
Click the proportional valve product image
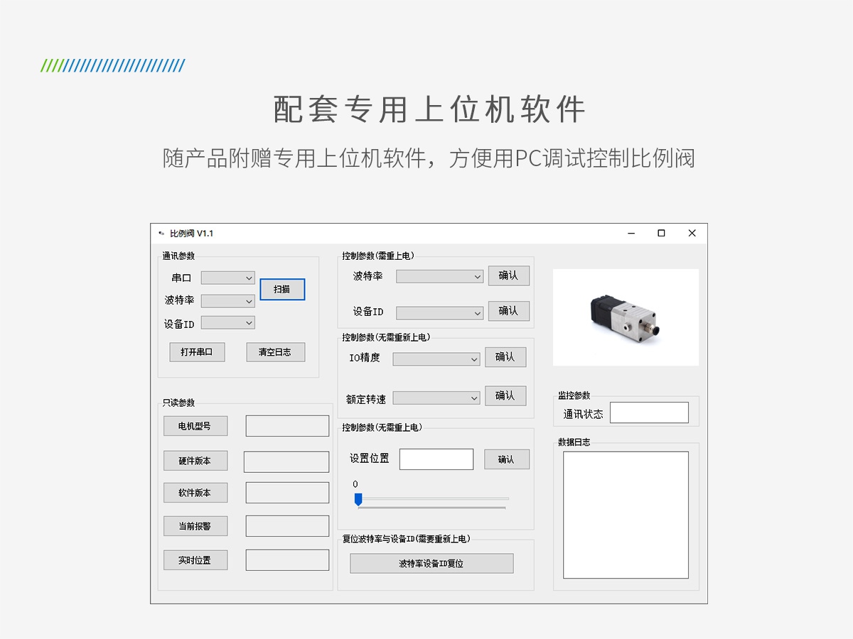tap(626, 317)
